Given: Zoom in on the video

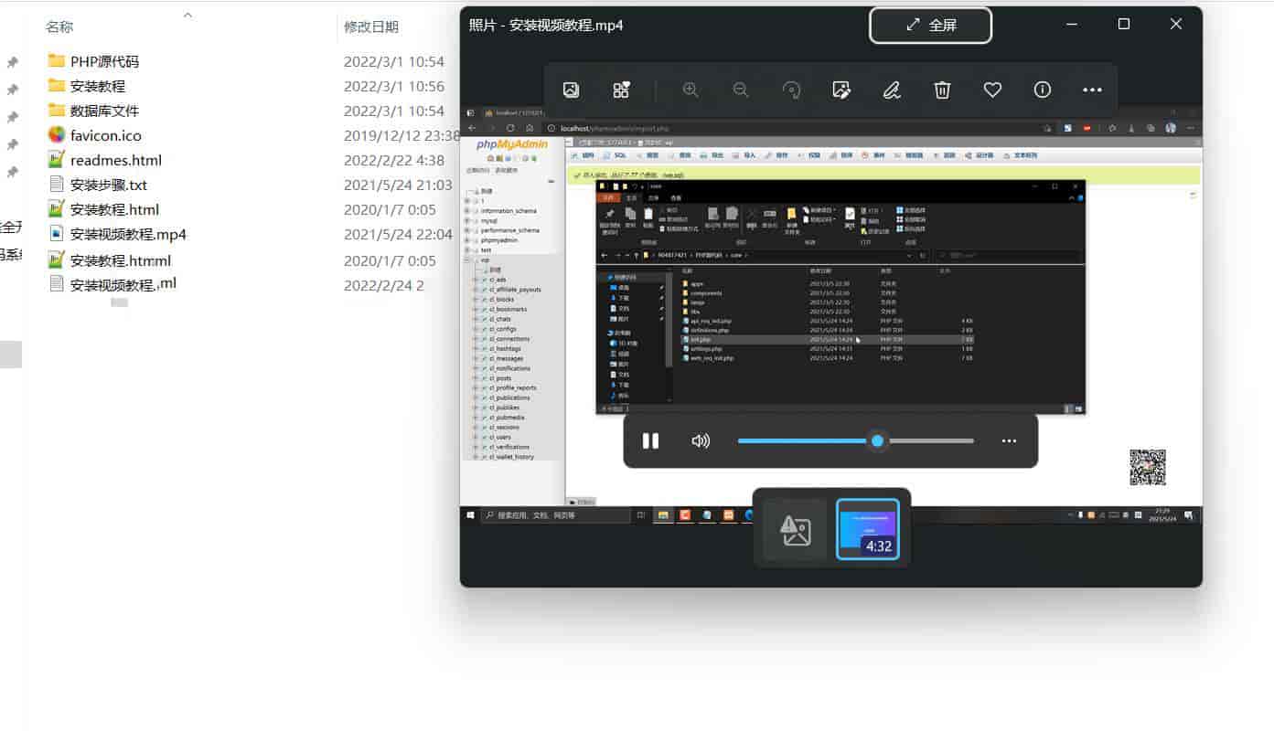Looking at the screenshot, I should click(691, 90).
